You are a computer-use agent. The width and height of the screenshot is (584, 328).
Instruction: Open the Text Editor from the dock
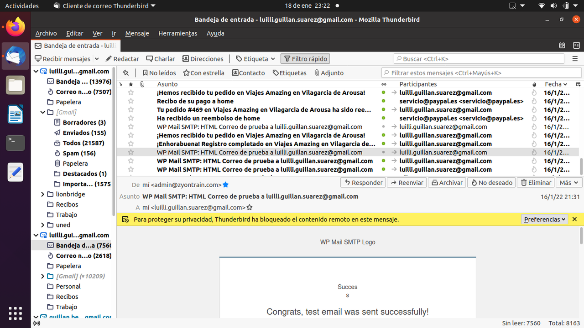click(16, 172)
